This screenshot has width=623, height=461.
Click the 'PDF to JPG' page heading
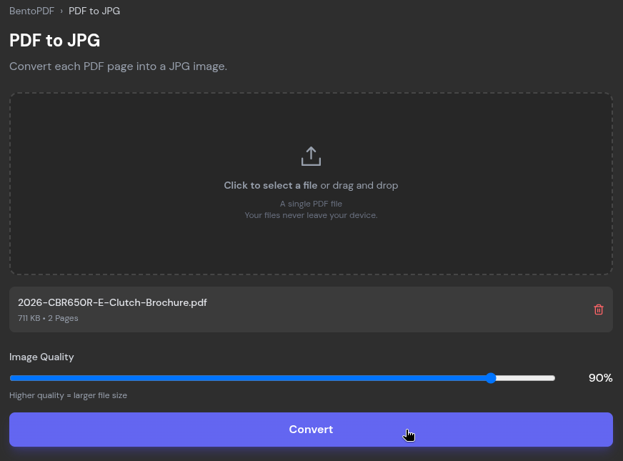55,40
